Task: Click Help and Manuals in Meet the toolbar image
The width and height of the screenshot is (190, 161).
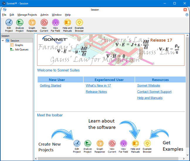Action: (135, 146)
